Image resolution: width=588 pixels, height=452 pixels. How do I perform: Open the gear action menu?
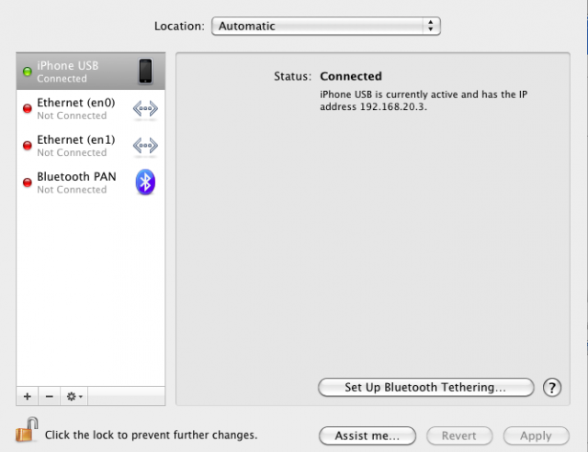coord(74,396)
